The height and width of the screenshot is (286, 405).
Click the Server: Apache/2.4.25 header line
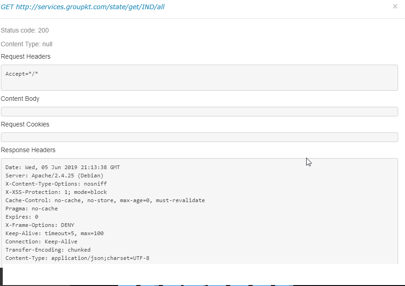tap(54, 176)
